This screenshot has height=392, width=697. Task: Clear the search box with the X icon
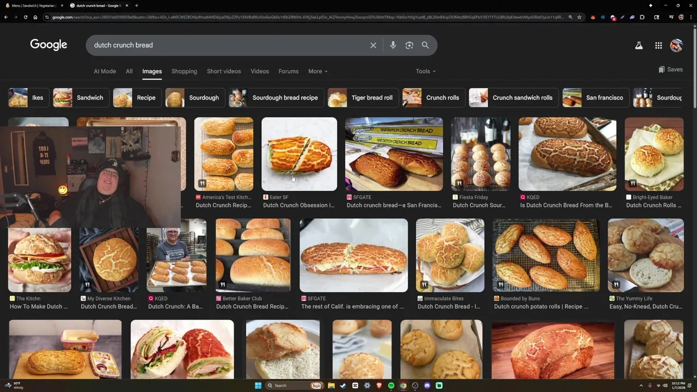click(373, 45)
